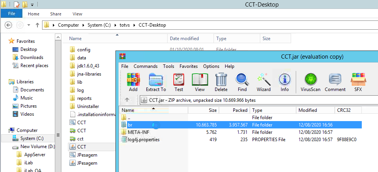Click New folder quick access icon
The height and width of the screenshot is (172, 378).
[25, 4]
